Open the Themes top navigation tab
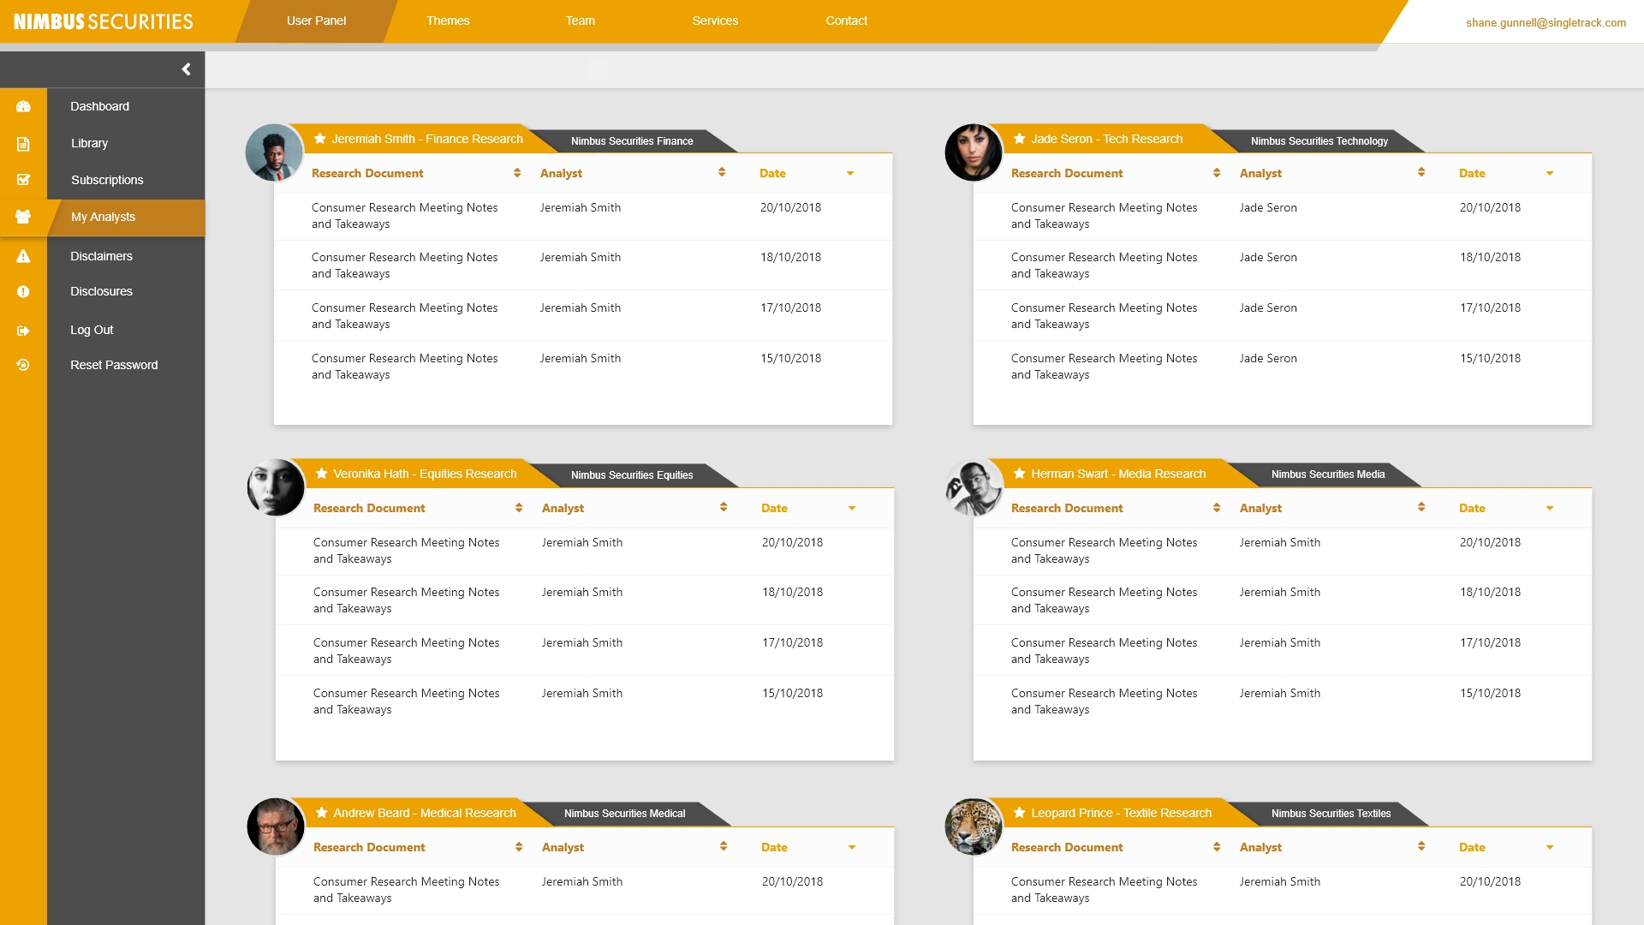This screenshot has height=925, width=1644. (x=448, y=21)
